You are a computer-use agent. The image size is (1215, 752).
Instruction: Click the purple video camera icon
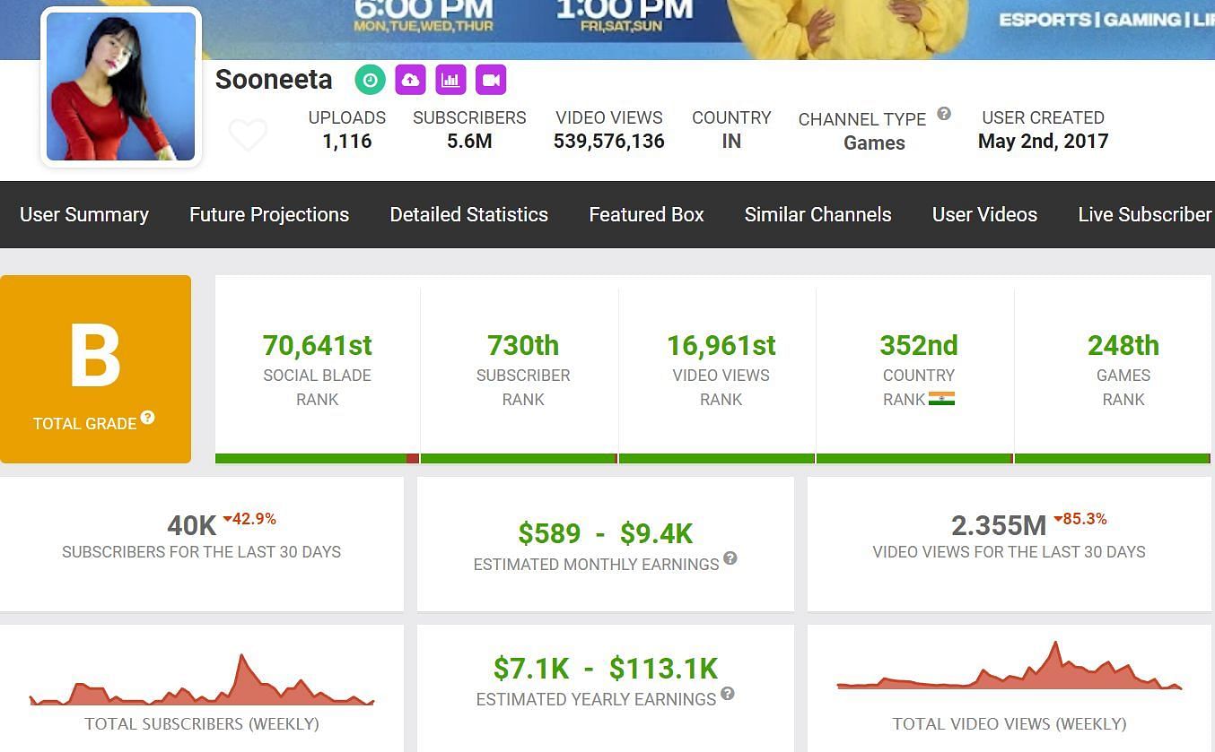tap(491, 80)
